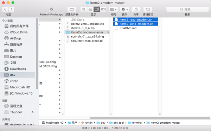211x131 pixels.
Task: Switch to icon view
Action: tap(84, 9)
